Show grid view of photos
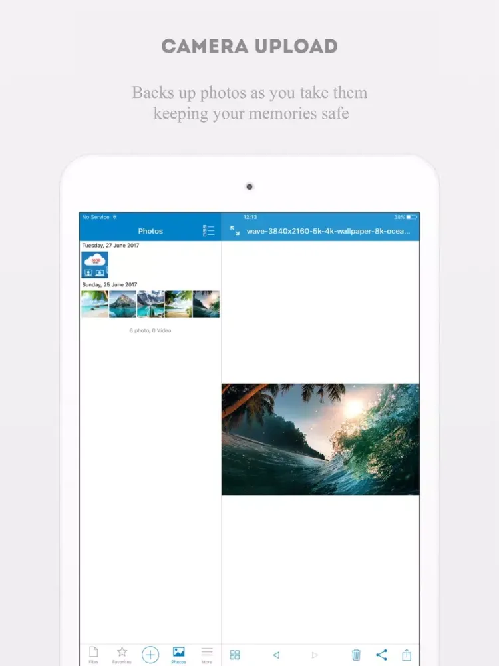 [235, 655]
